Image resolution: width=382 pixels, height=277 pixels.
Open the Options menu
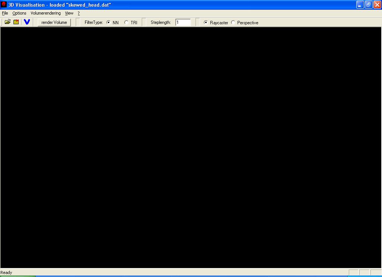pos(19,13)
